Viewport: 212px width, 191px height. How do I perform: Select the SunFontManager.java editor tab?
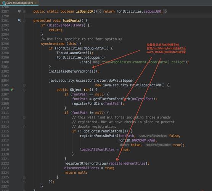19,3
